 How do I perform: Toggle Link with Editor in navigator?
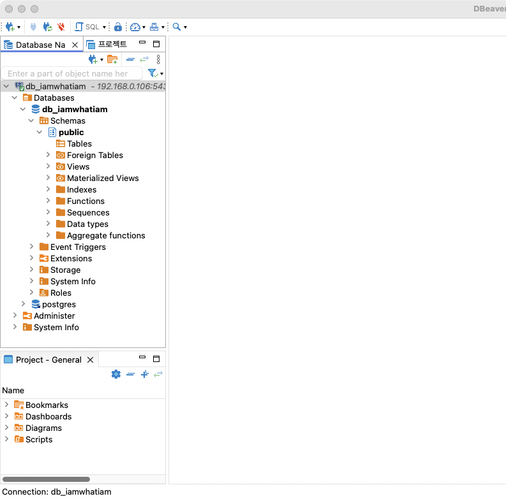144,59
